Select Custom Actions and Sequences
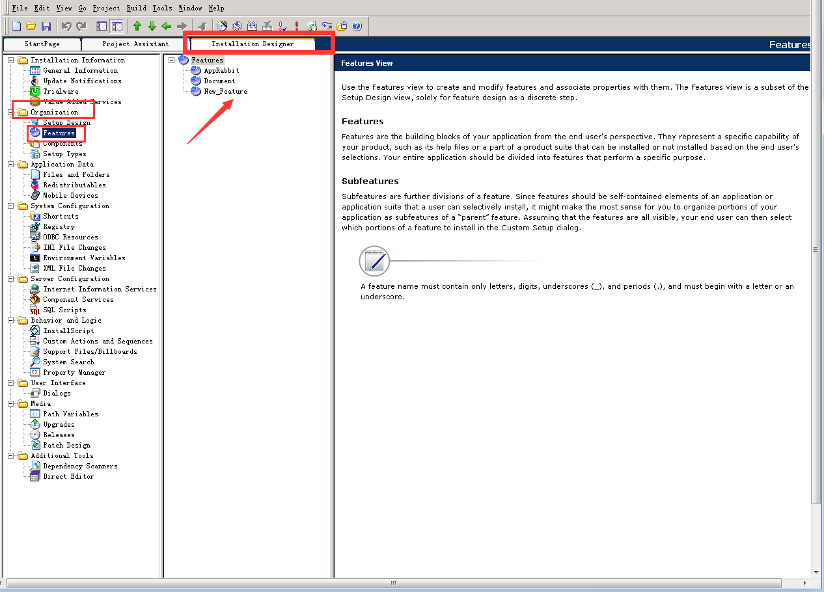 tap(98, 341)
